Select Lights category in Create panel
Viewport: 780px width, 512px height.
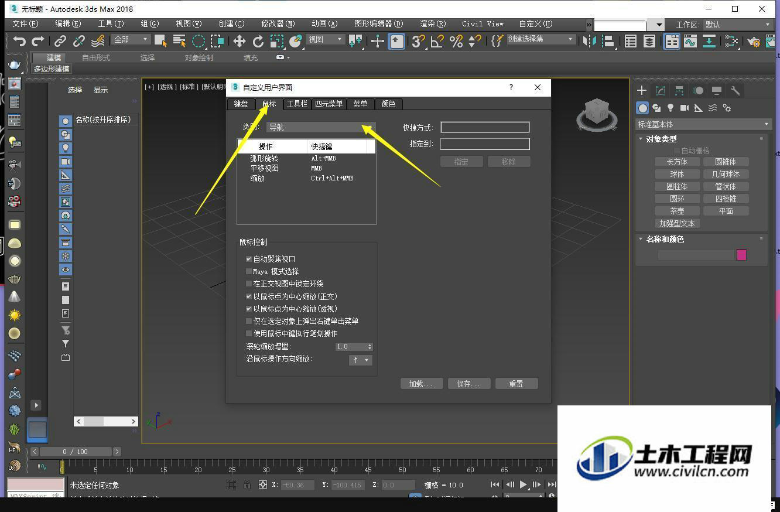[670, 108]
